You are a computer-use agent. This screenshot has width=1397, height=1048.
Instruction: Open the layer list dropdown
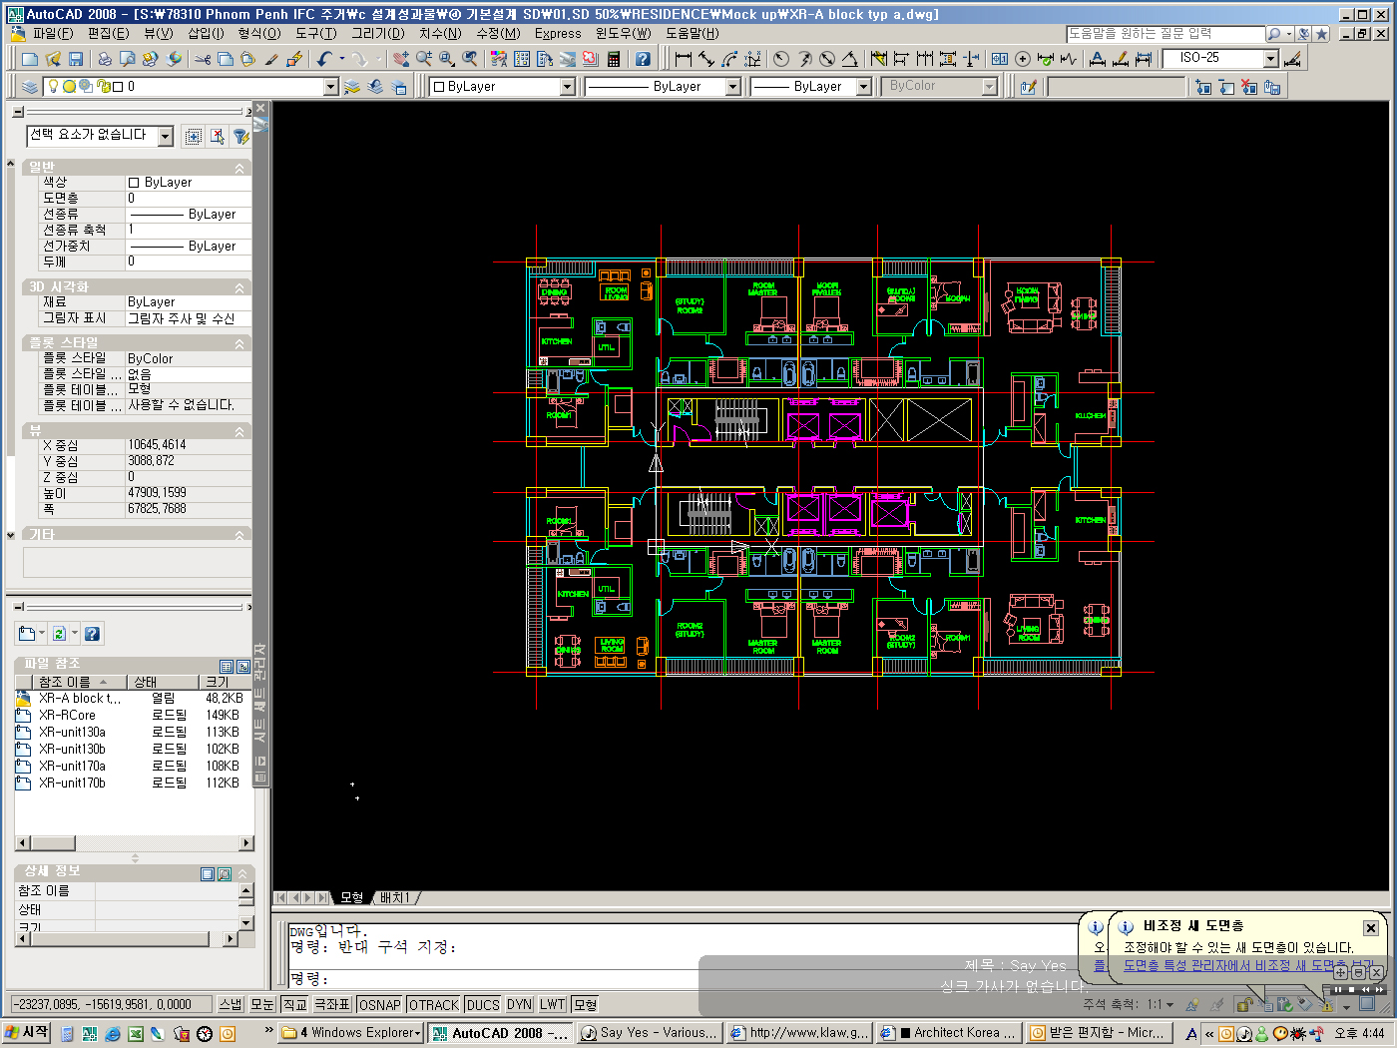pyautogui.click(x=331, y=87)
